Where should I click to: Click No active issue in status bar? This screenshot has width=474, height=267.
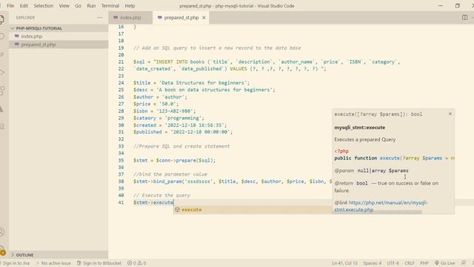point(54,263)
